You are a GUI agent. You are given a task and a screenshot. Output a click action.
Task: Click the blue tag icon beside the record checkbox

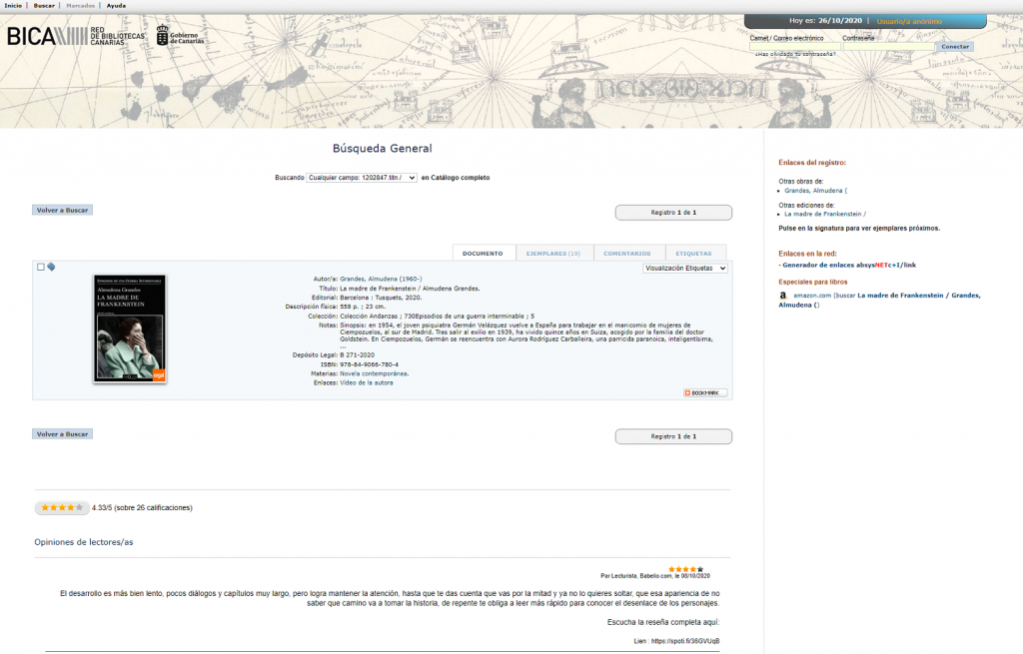click(x=51, y=267)
